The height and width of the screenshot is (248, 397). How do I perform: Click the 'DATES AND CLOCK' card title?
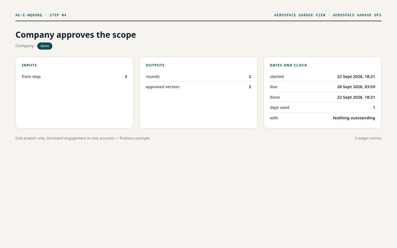click(288, 65)
